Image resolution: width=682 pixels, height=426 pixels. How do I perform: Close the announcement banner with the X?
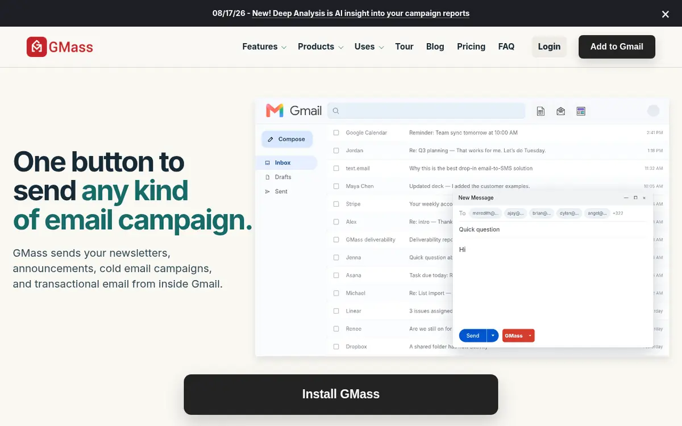coord(666,14)
